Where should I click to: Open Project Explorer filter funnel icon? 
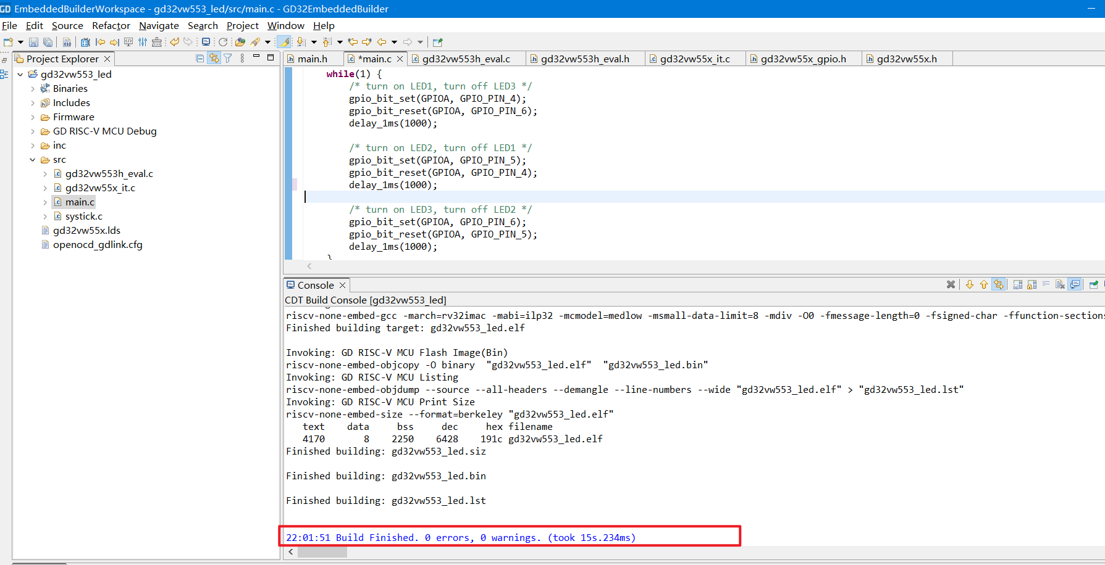228,58
